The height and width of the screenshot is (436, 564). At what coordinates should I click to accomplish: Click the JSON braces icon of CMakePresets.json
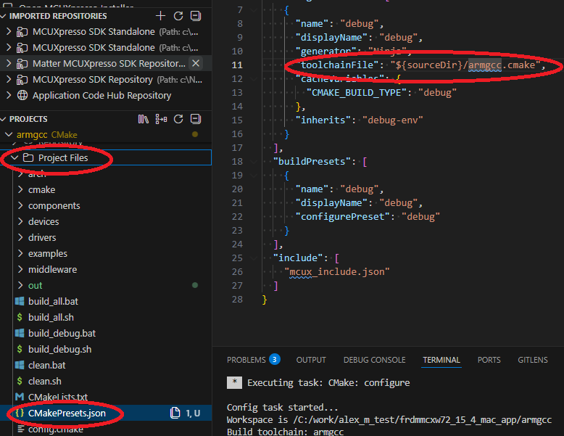[20, 413]
